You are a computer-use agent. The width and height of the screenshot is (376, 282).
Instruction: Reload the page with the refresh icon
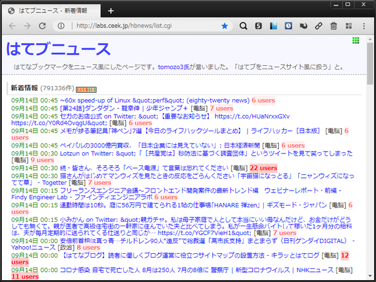[43, 26]
